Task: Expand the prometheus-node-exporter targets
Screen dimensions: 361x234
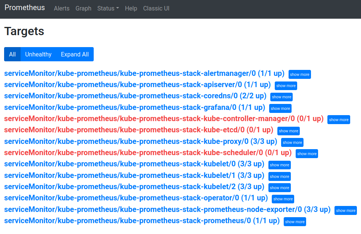Action: (345, 210)
